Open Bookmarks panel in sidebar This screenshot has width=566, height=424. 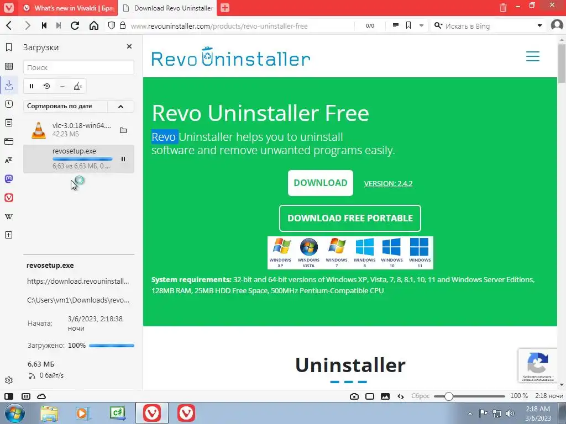(x=9, y=47)
